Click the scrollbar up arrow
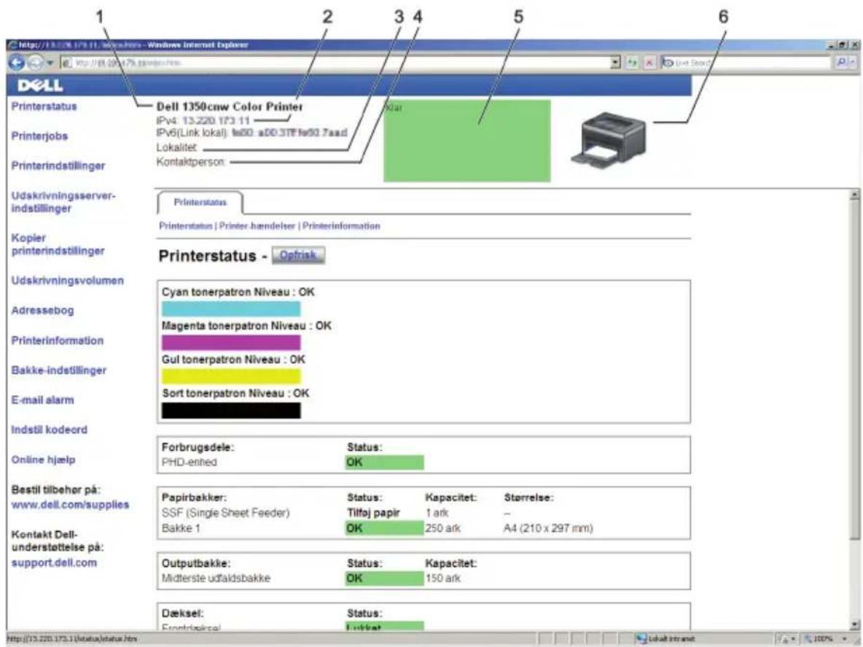Screen dimensions: 863x647 tap(854, 194)
